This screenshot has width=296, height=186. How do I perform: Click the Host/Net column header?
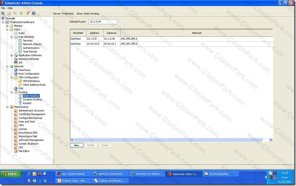(x=78, y=33)
